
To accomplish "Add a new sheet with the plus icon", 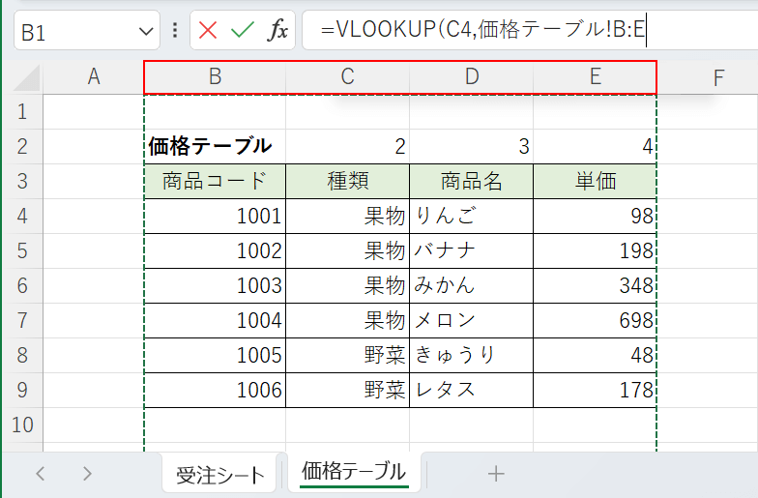I will coord(496,473).
